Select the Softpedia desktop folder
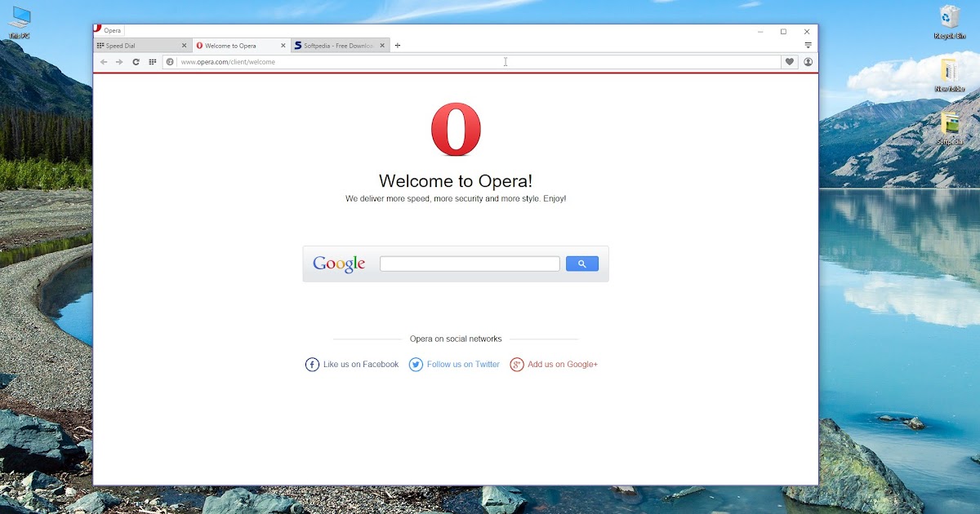 pos(950,128)
